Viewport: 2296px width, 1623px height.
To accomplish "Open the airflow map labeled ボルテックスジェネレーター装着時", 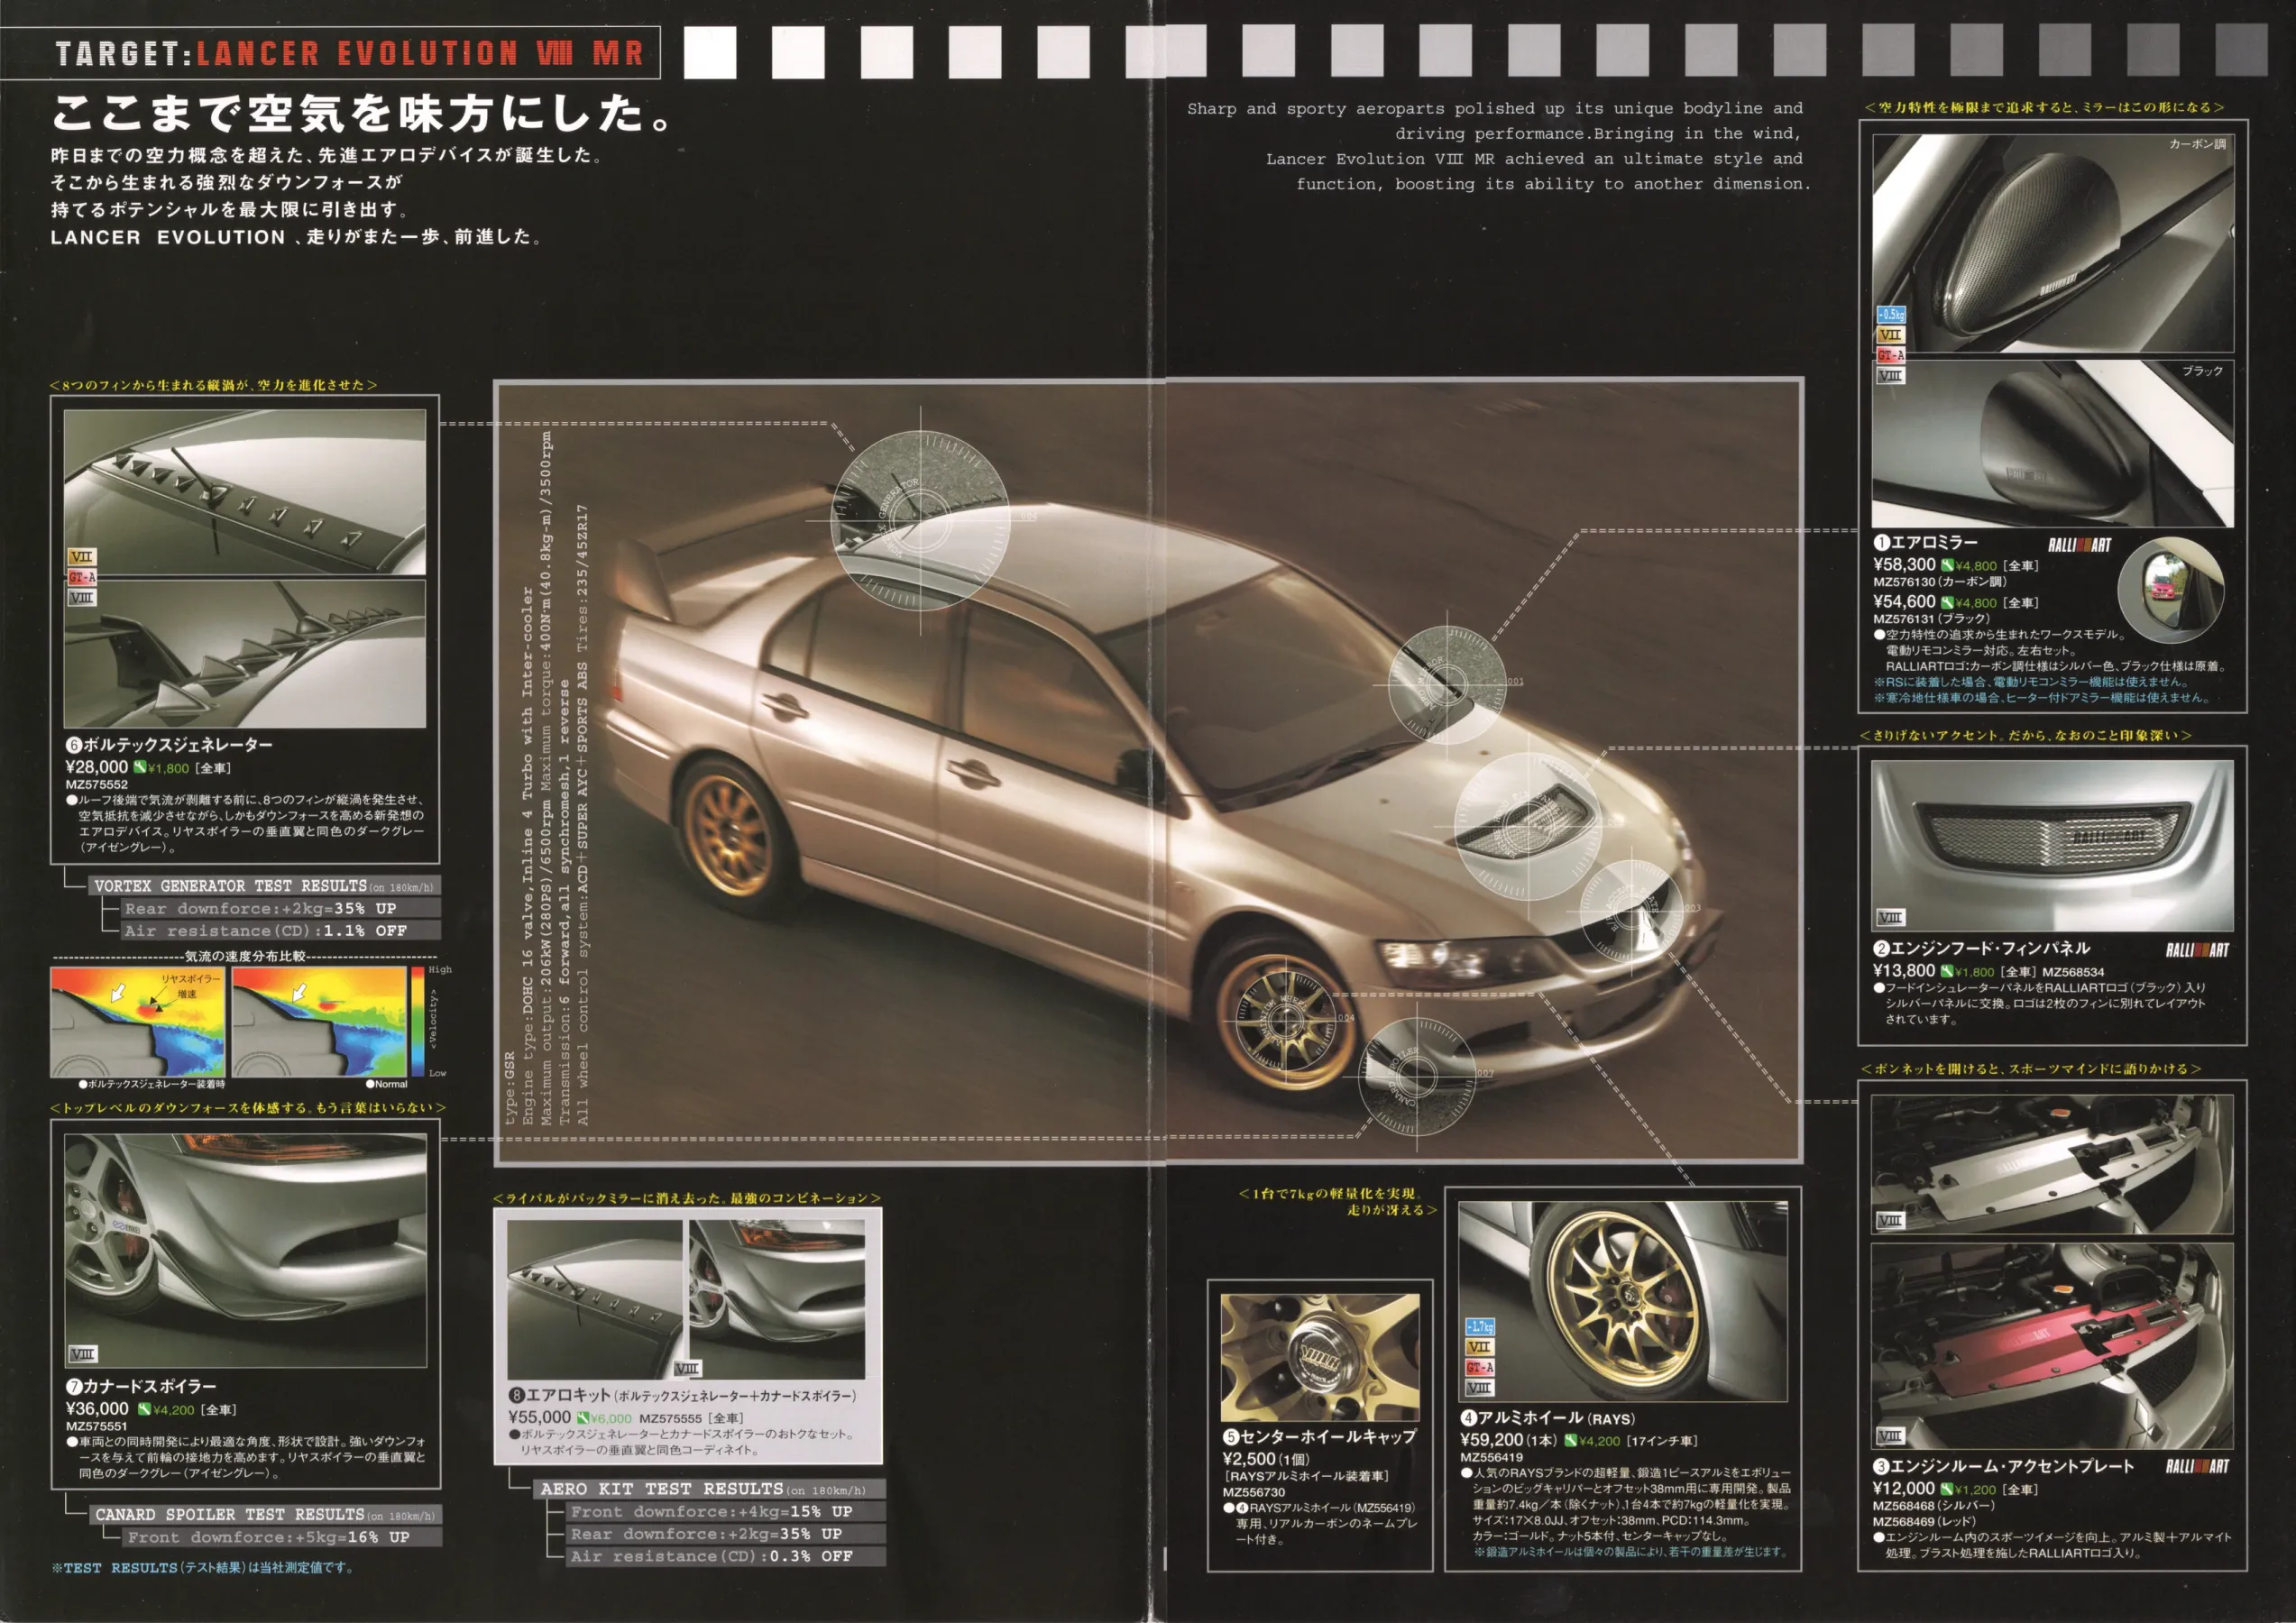I will click(138, 1022).
